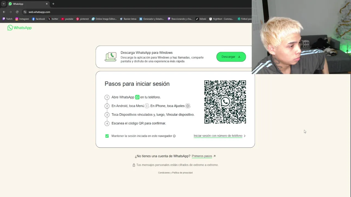The image size is (351, 197).
Task: Open the site info icon in address bar
Action: (25, 12)
